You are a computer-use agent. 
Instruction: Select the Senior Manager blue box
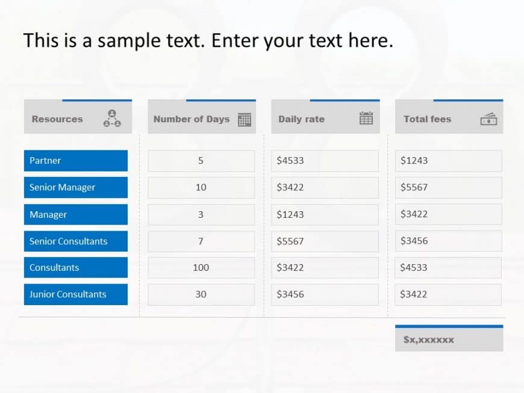click(x=76, y=187)
